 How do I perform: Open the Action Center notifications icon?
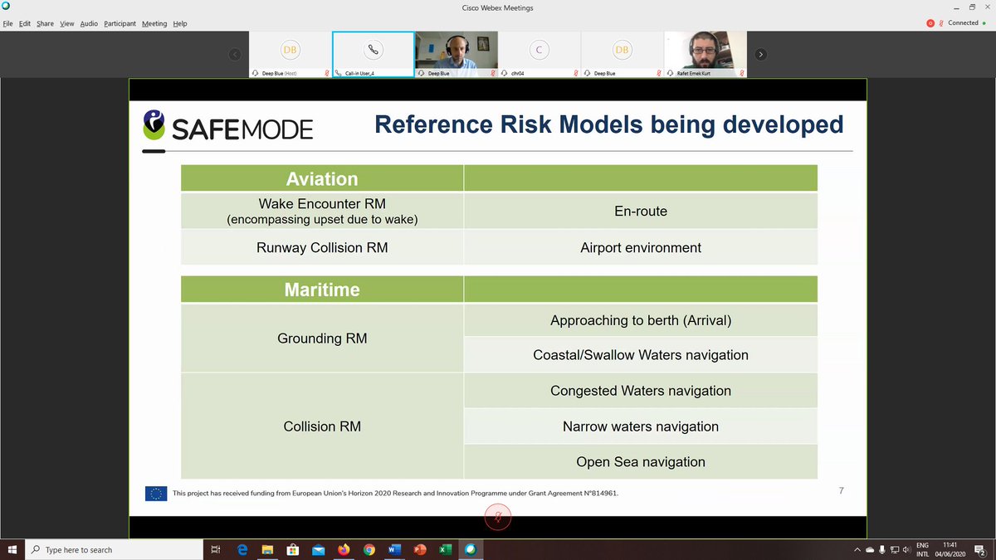point(981,549)
